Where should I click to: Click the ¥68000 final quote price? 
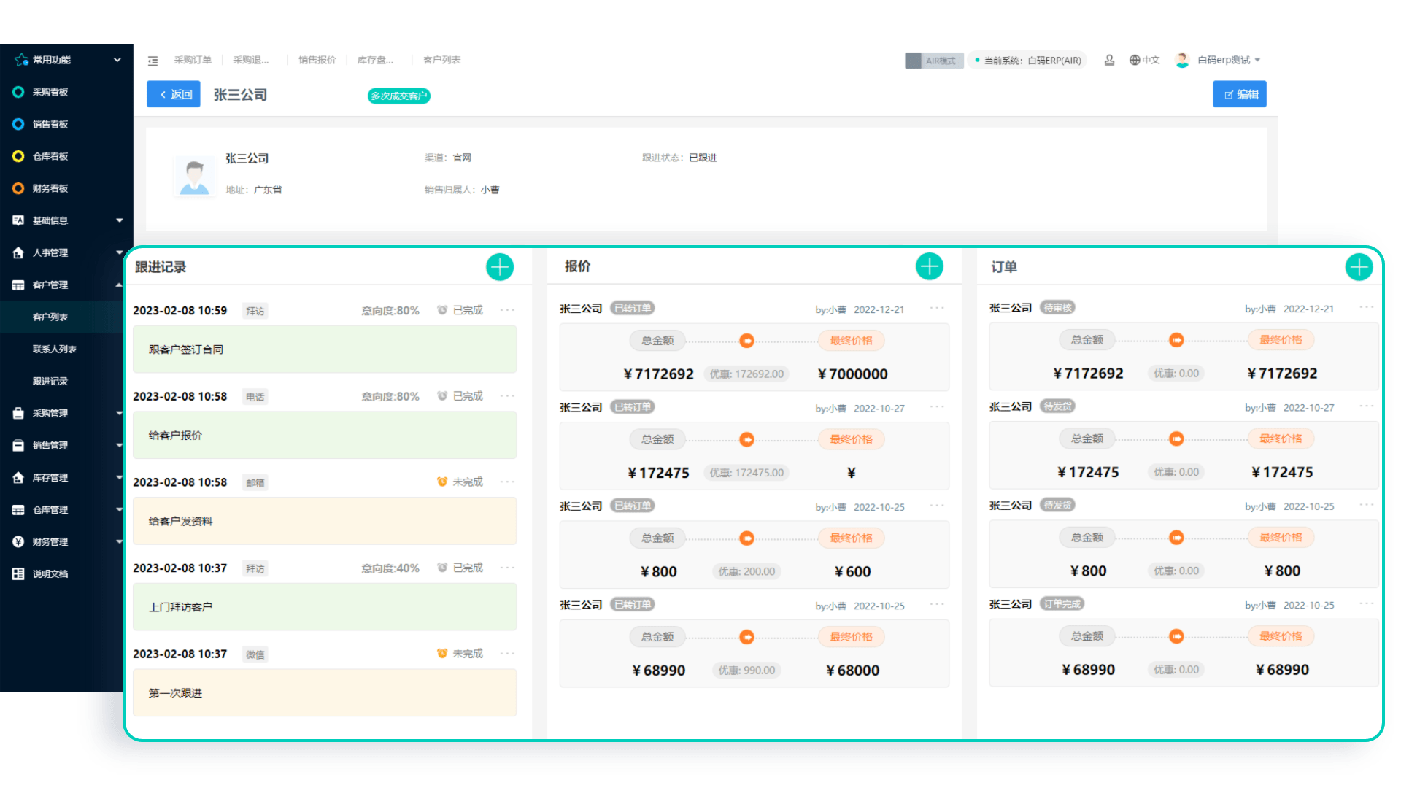tap(852, 670)
